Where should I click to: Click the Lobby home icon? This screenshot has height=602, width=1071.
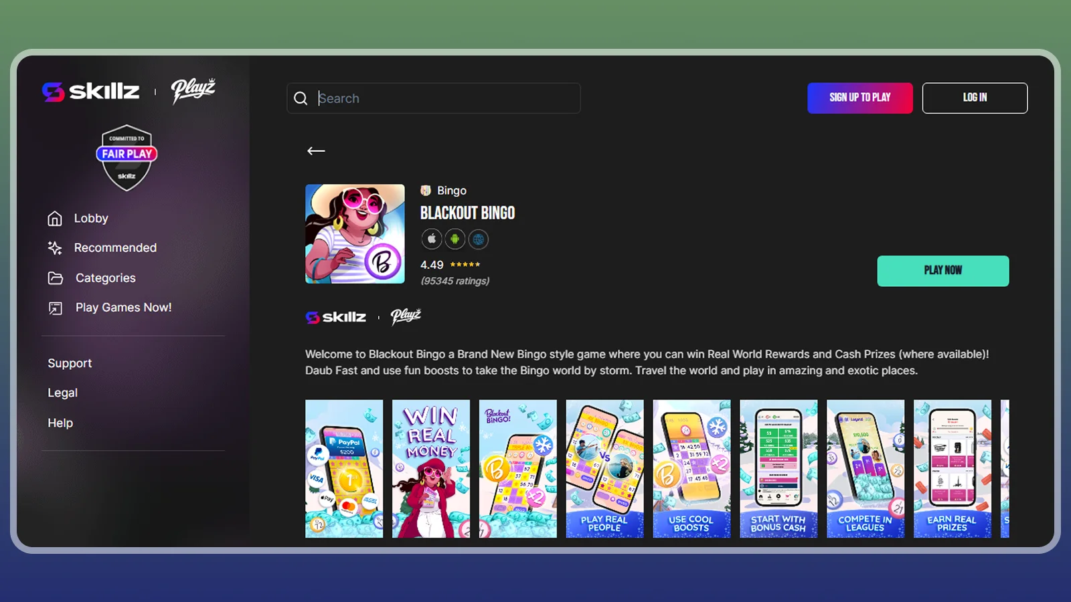pos(55,219)
